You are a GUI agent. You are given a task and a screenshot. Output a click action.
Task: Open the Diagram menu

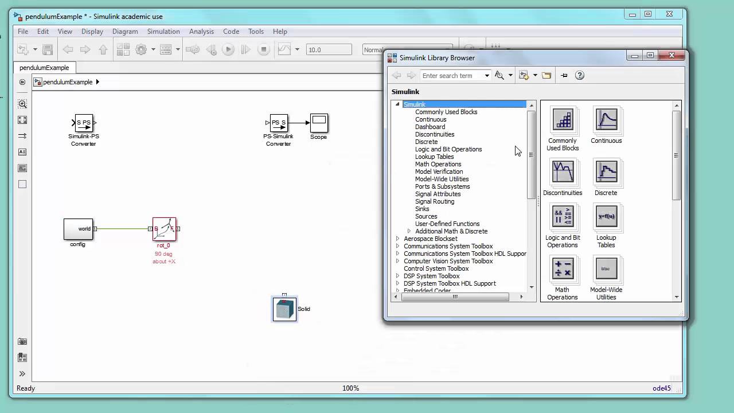(125, 32)
